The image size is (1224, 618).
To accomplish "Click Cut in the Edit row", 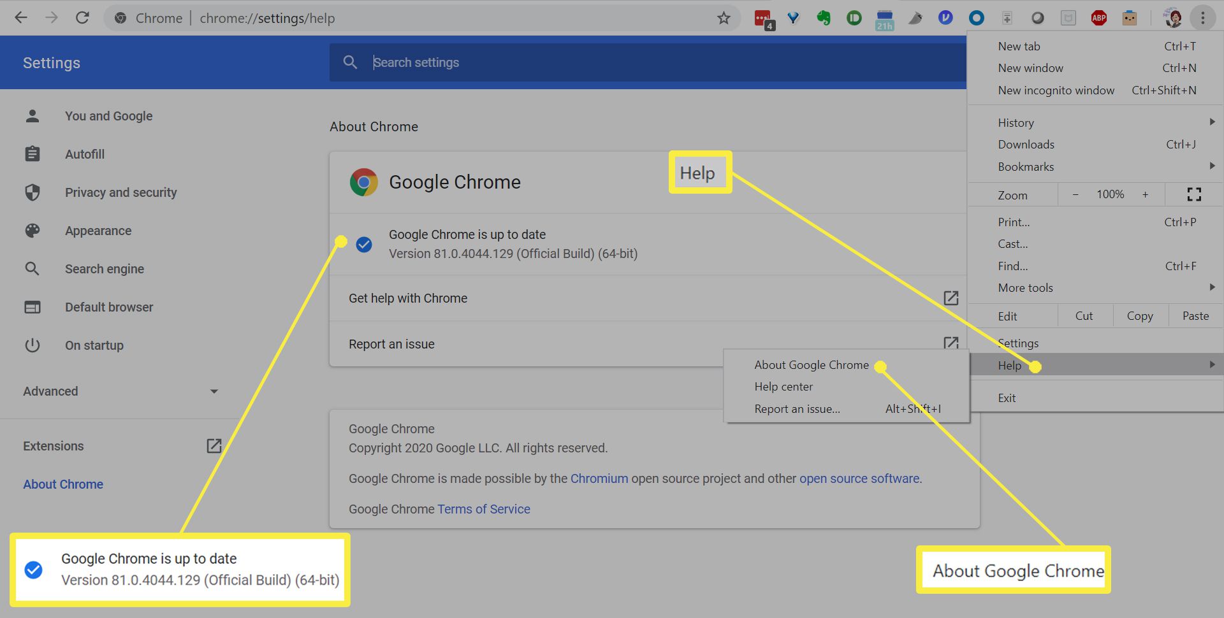I will tap(1084, 316).
